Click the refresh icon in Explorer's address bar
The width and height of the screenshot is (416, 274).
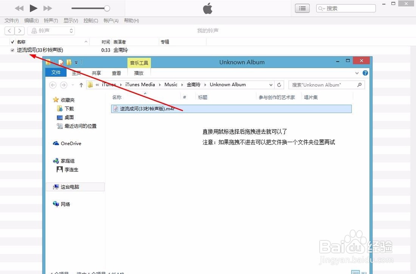tap(279, 84)
